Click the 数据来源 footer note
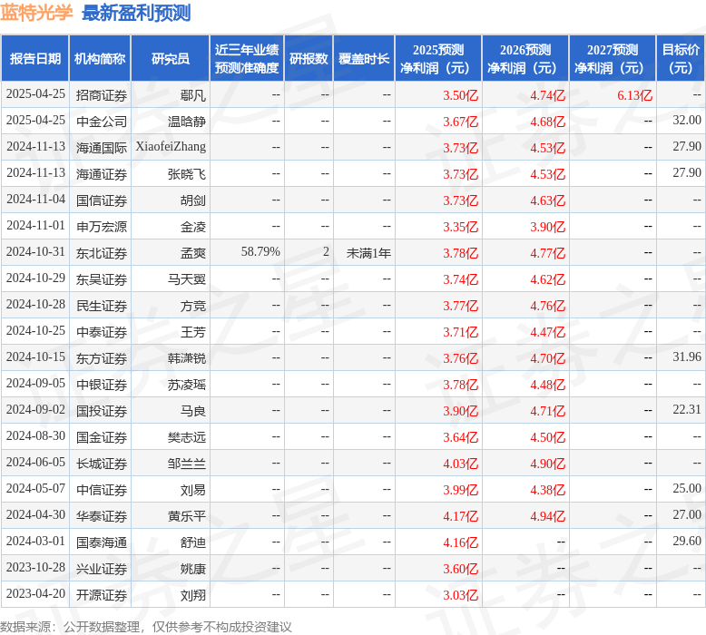Image resolution: width=706 pixels, height=635 pixels. pos(146,627)
